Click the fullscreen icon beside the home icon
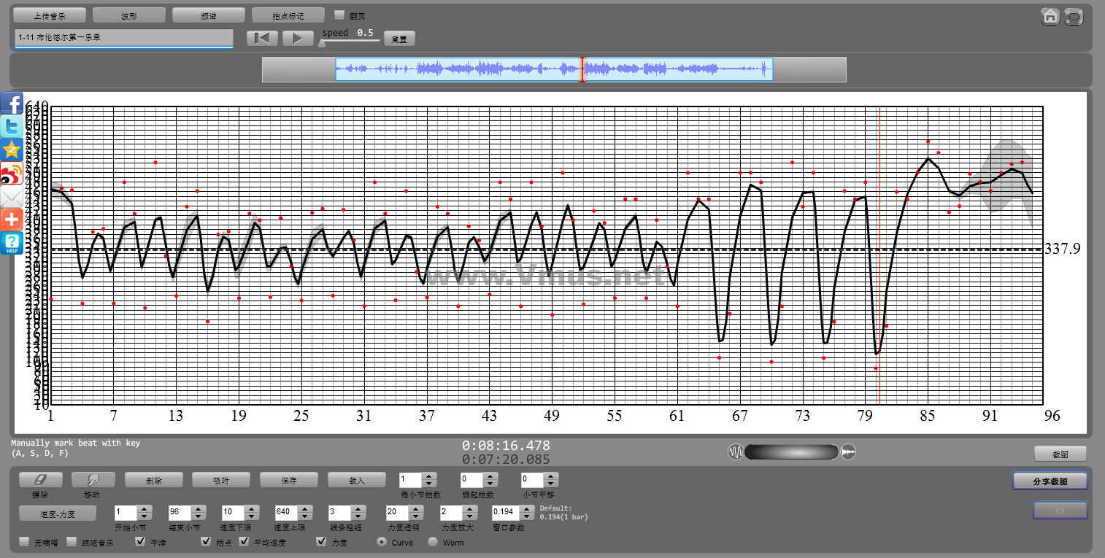Image resolution: width=1105 pixels, height=558 pixels. coord(1074,16)
